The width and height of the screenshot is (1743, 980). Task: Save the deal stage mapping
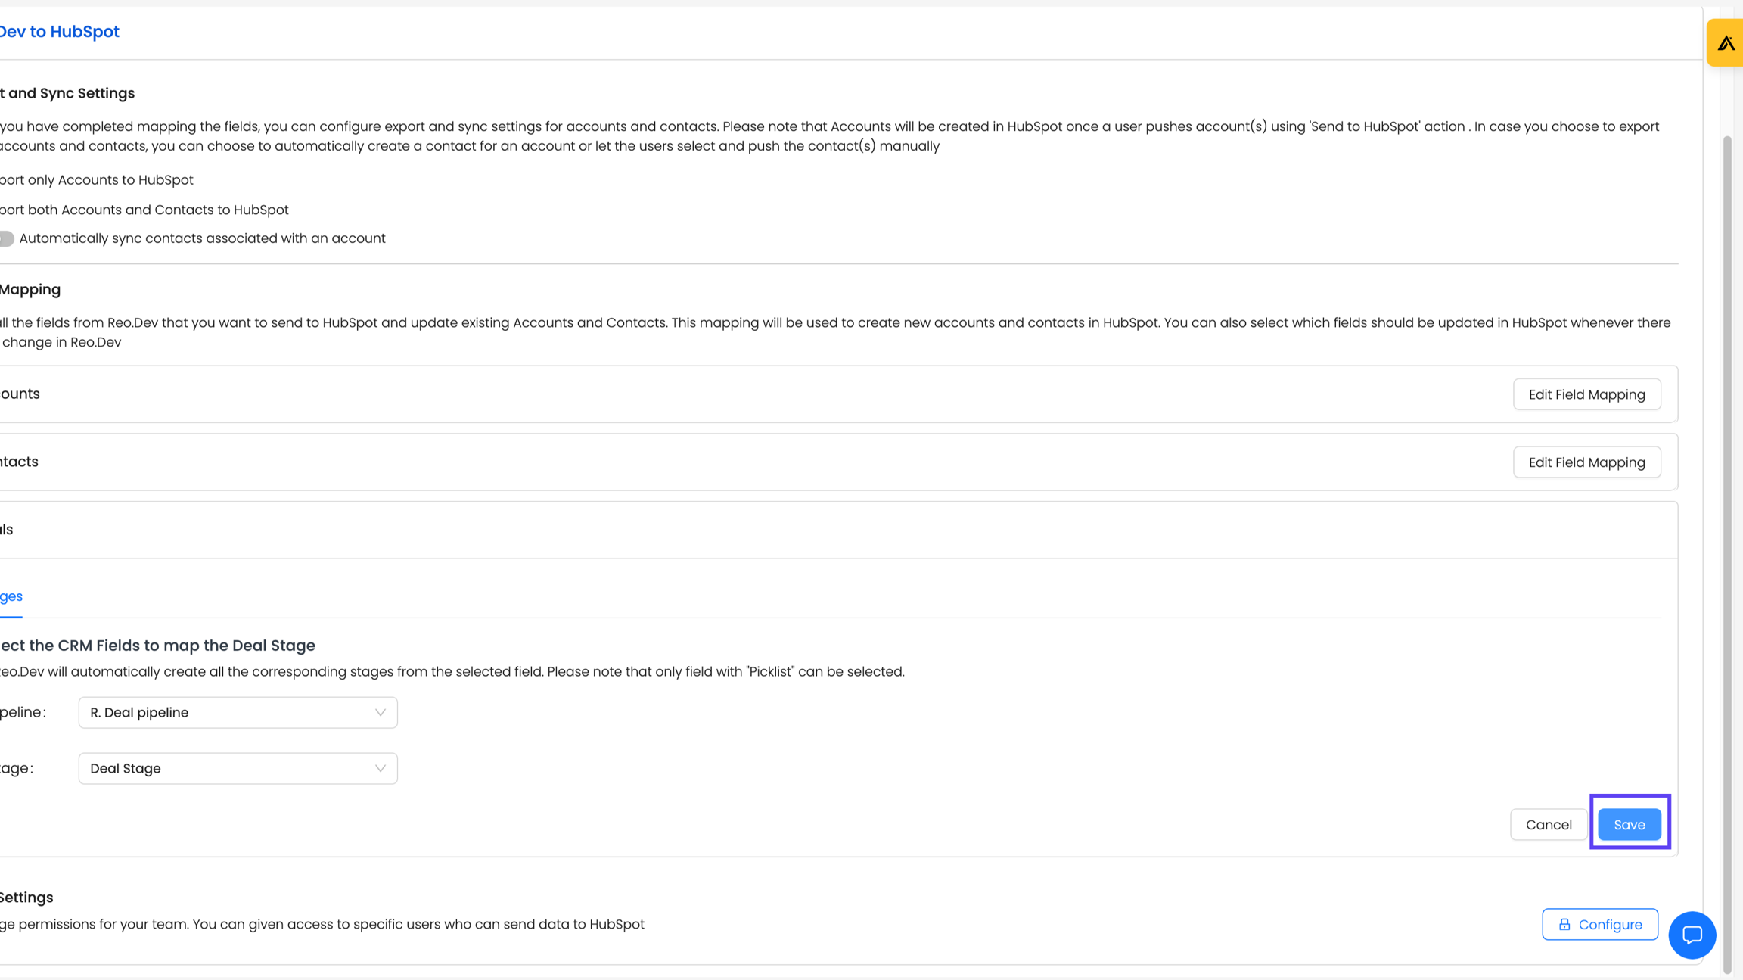1629,824
